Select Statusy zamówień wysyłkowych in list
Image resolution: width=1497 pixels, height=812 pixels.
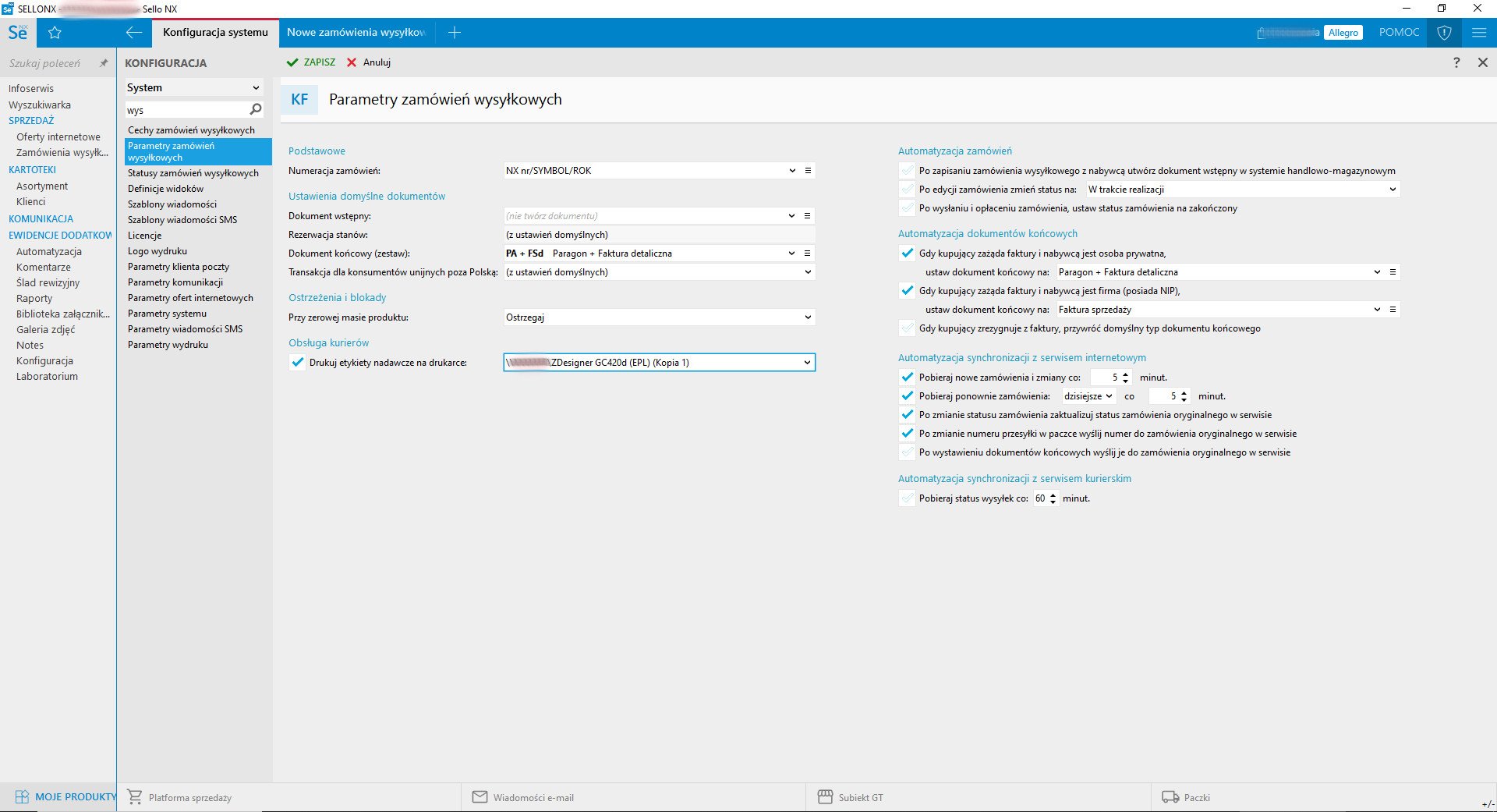[x=193, y=173]
